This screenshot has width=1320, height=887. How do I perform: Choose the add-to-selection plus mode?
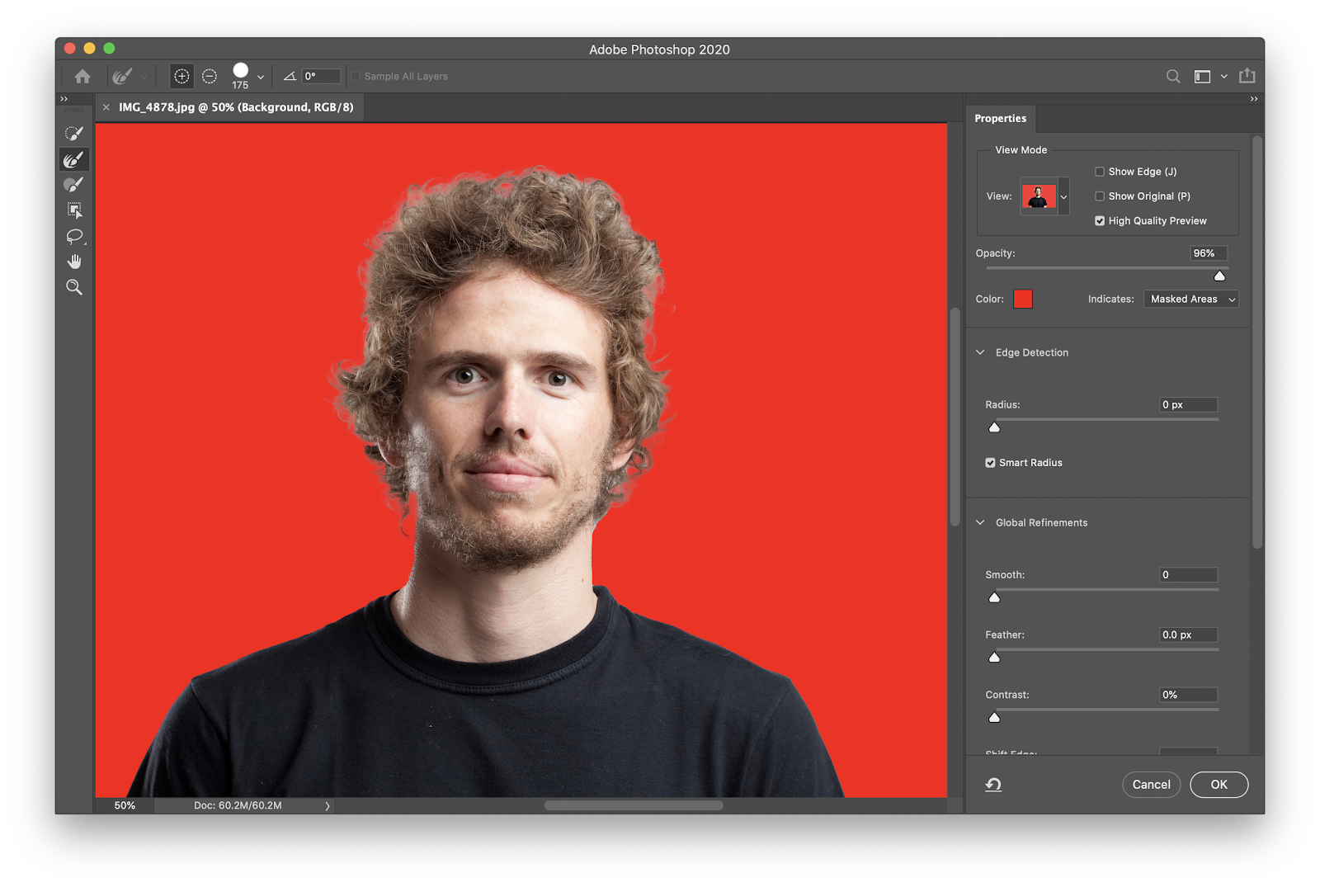click(x=181, y=77)
